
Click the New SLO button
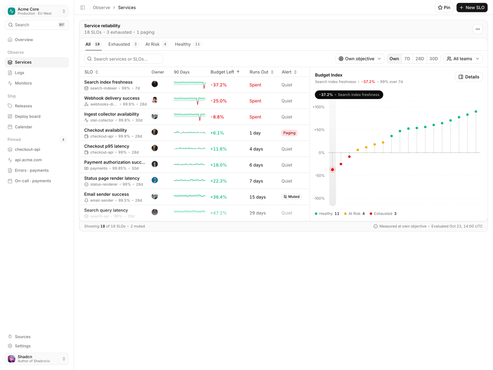tap(472, 7)
